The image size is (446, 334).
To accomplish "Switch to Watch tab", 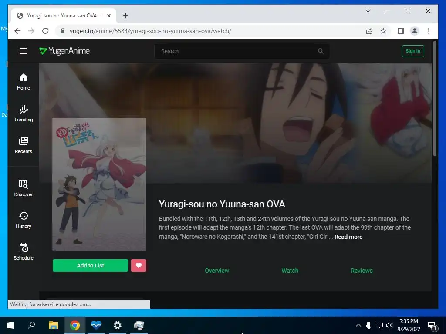I will [290, 271].
